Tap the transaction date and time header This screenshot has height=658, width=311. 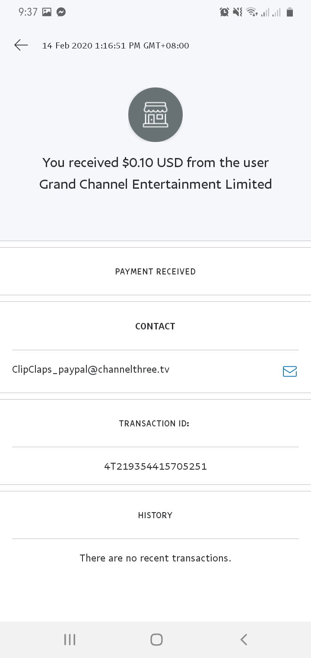coord(116,45)
